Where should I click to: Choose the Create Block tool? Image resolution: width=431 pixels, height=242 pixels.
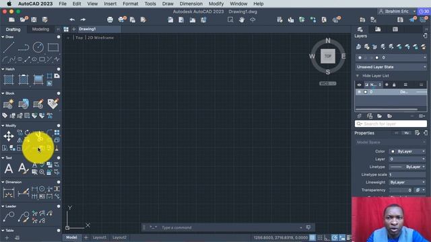pyautogui.click(x=9, y=104)
